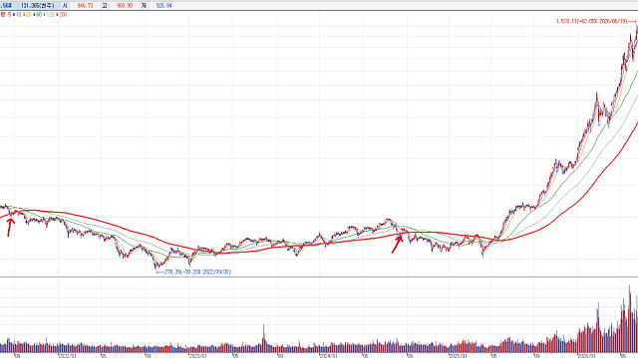638x358 pixels.
Task: Click the blue 10-day average legend
Action: click(x=18, y=15)
